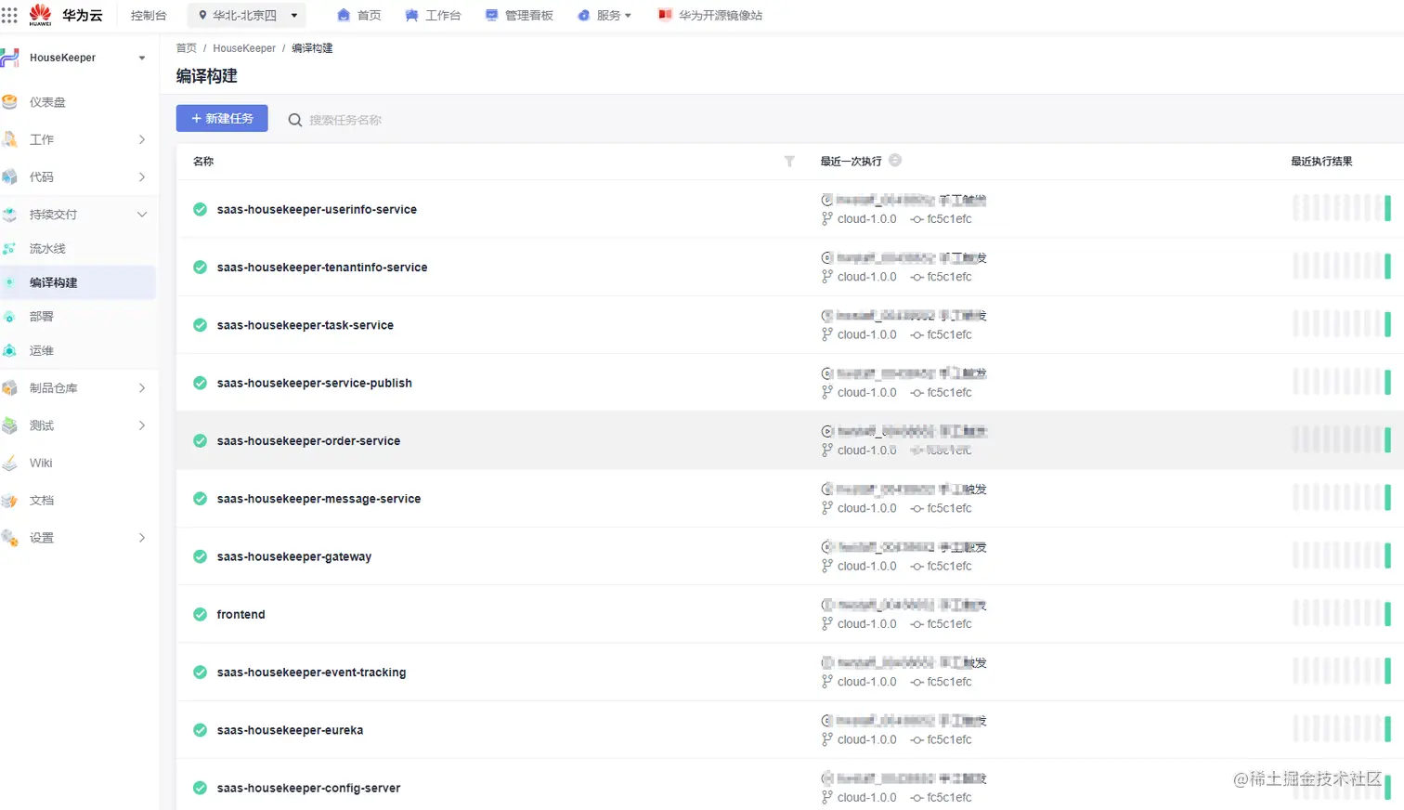Viewport: 1404px width, 810px height.
Task: Open the apps grid menu icon
Action: click(9, 15)
